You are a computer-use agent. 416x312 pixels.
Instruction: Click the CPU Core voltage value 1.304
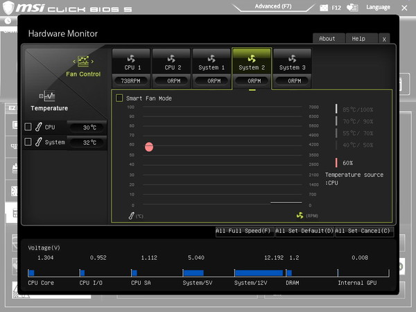point(45,258)
